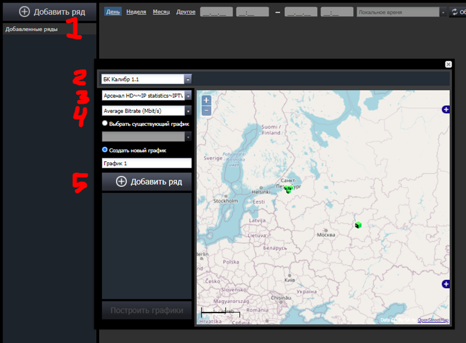Click the Київ label on the map
The image size is (466, 343).
(x=290, y=280)
